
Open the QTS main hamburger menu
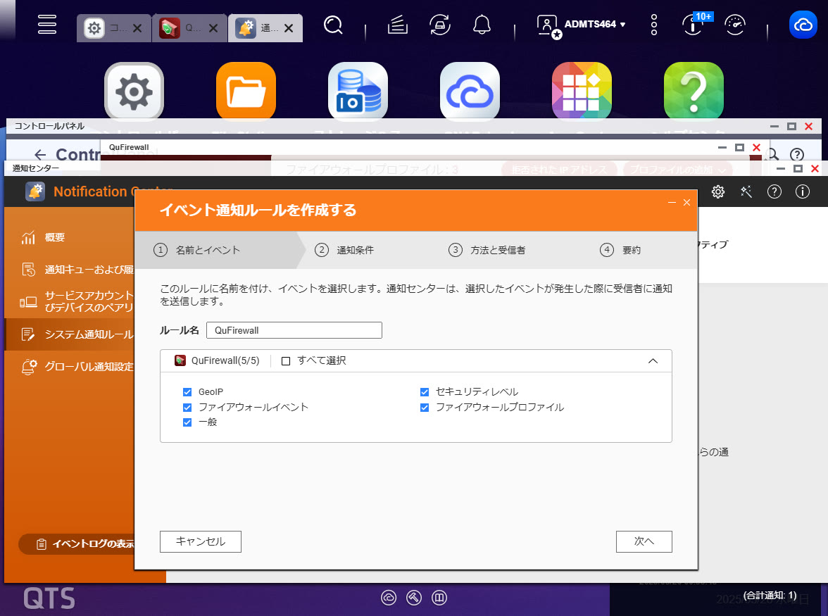[47, 24]
